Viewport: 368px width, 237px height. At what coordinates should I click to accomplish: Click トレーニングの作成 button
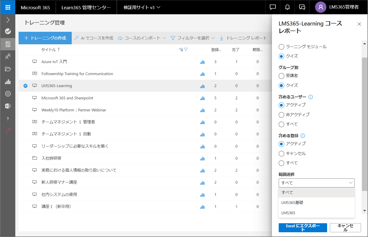pos(45,38)
